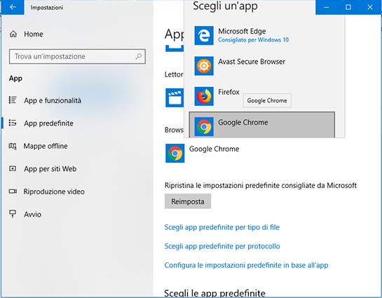This screenshot has height=298, width=382.
Task: Open Home from the sidebar
Action: 34,34
